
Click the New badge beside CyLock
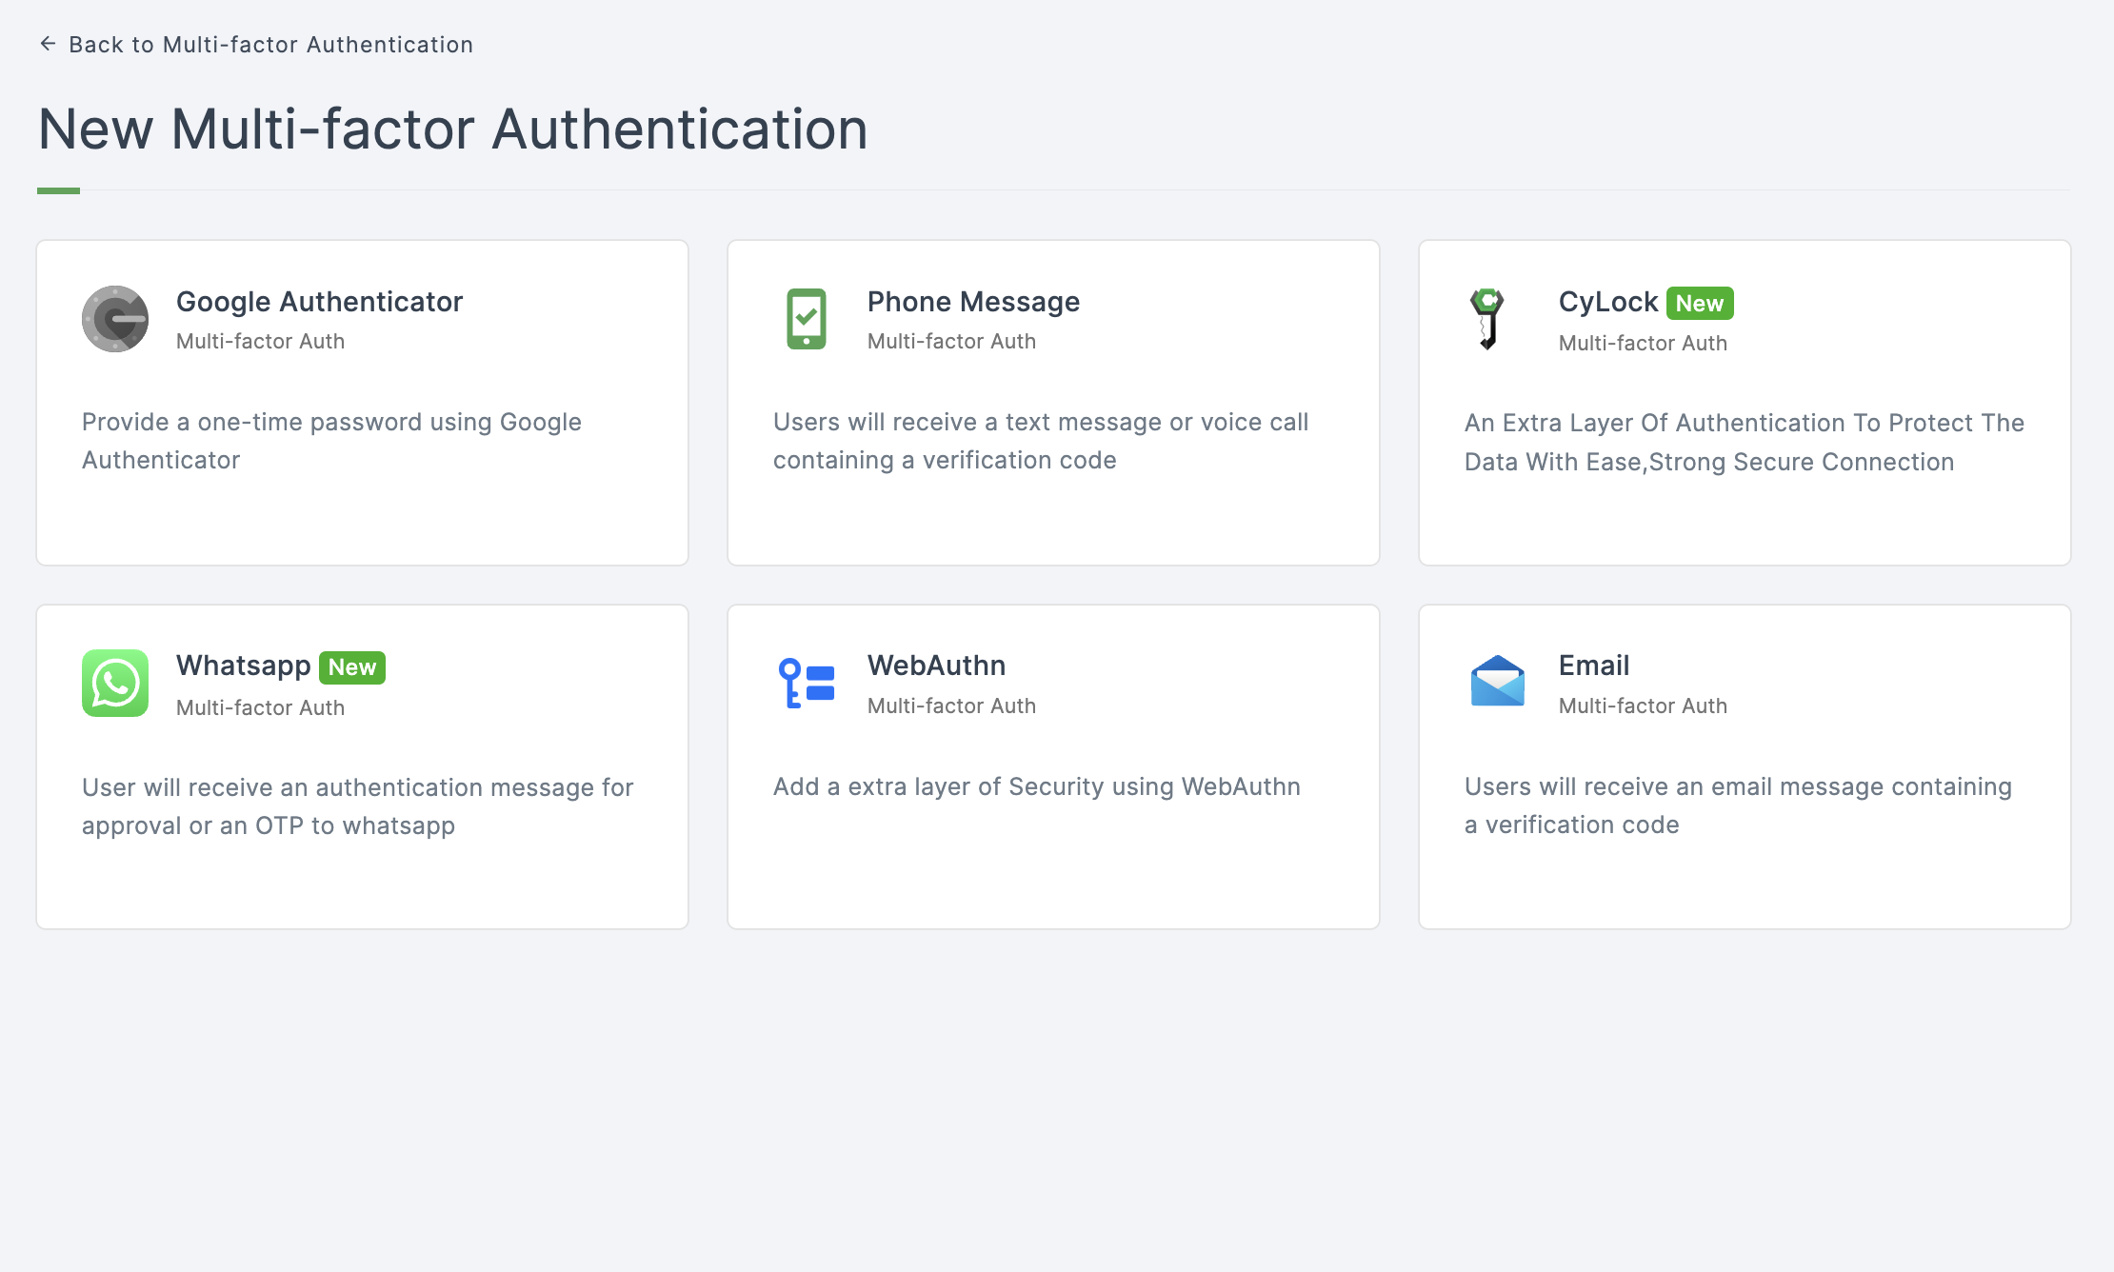1700,304
